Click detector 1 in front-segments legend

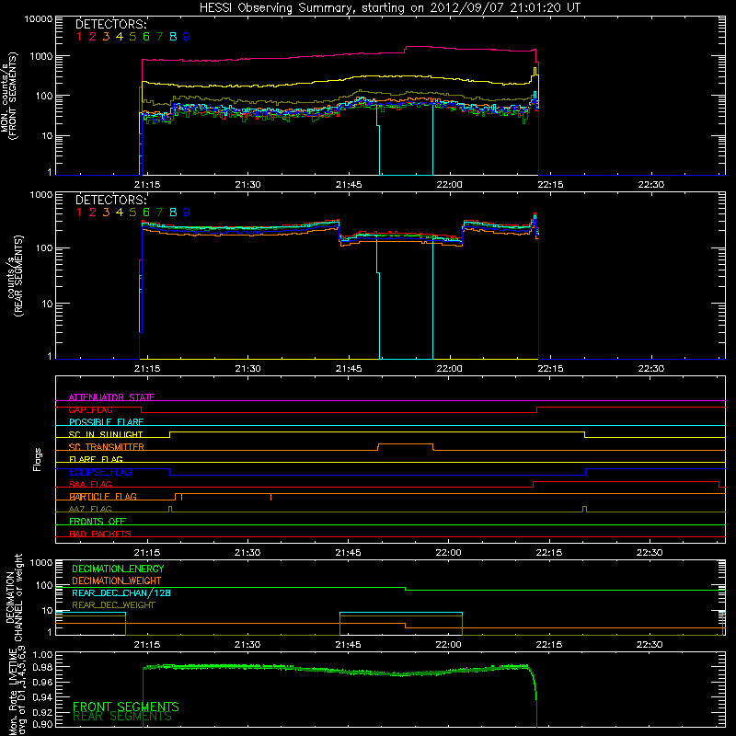(79, 36)
